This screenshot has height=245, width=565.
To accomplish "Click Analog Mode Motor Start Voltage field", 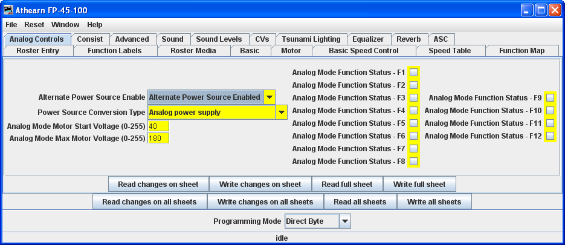I will [158, 126].
